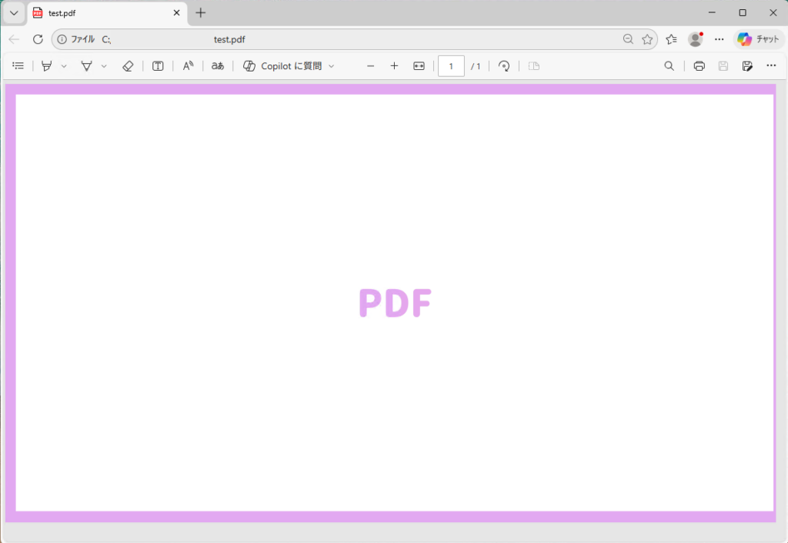
Task: Start read aloud
Action: (x=188, y=66)
